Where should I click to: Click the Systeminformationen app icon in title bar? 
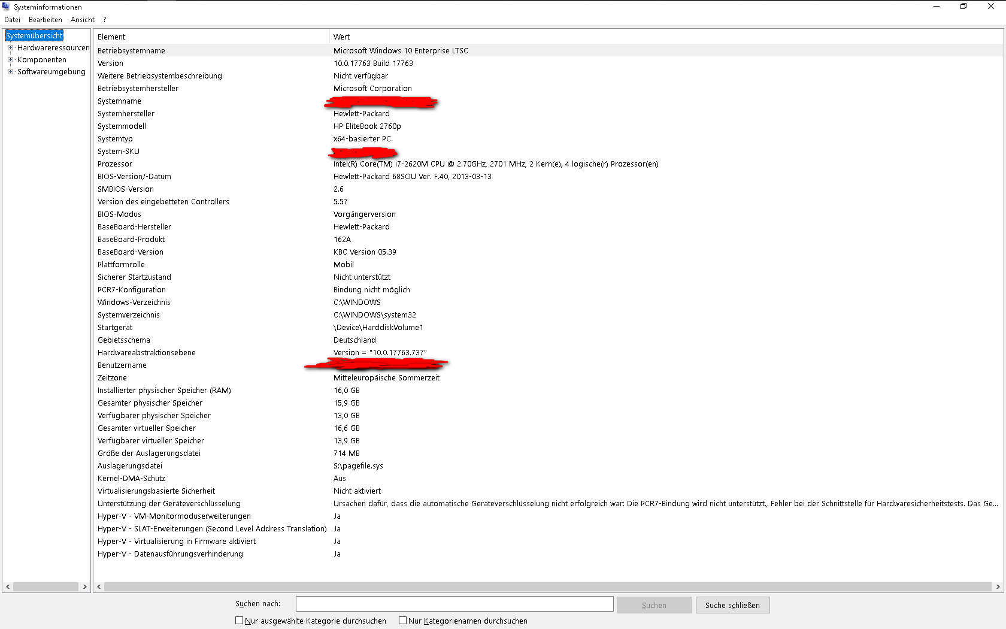click(6, 7)
